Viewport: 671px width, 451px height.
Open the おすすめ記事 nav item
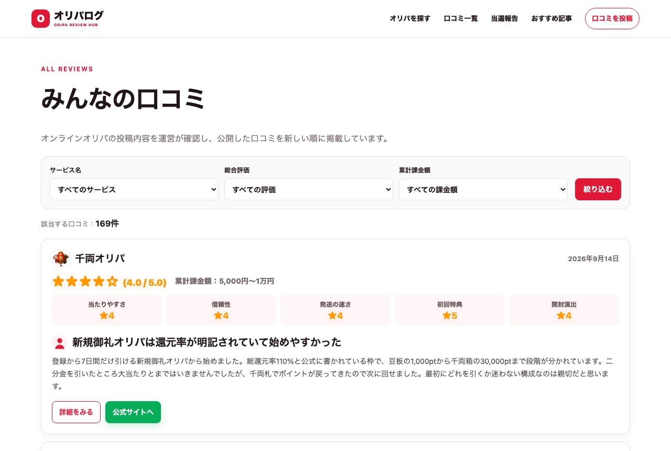(x=551, y=18)
